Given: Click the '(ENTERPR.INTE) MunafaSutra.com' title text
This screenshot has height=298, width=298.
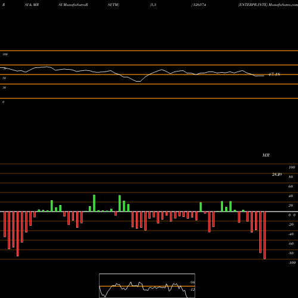Looking at the screenshot, I should (268, 5).
